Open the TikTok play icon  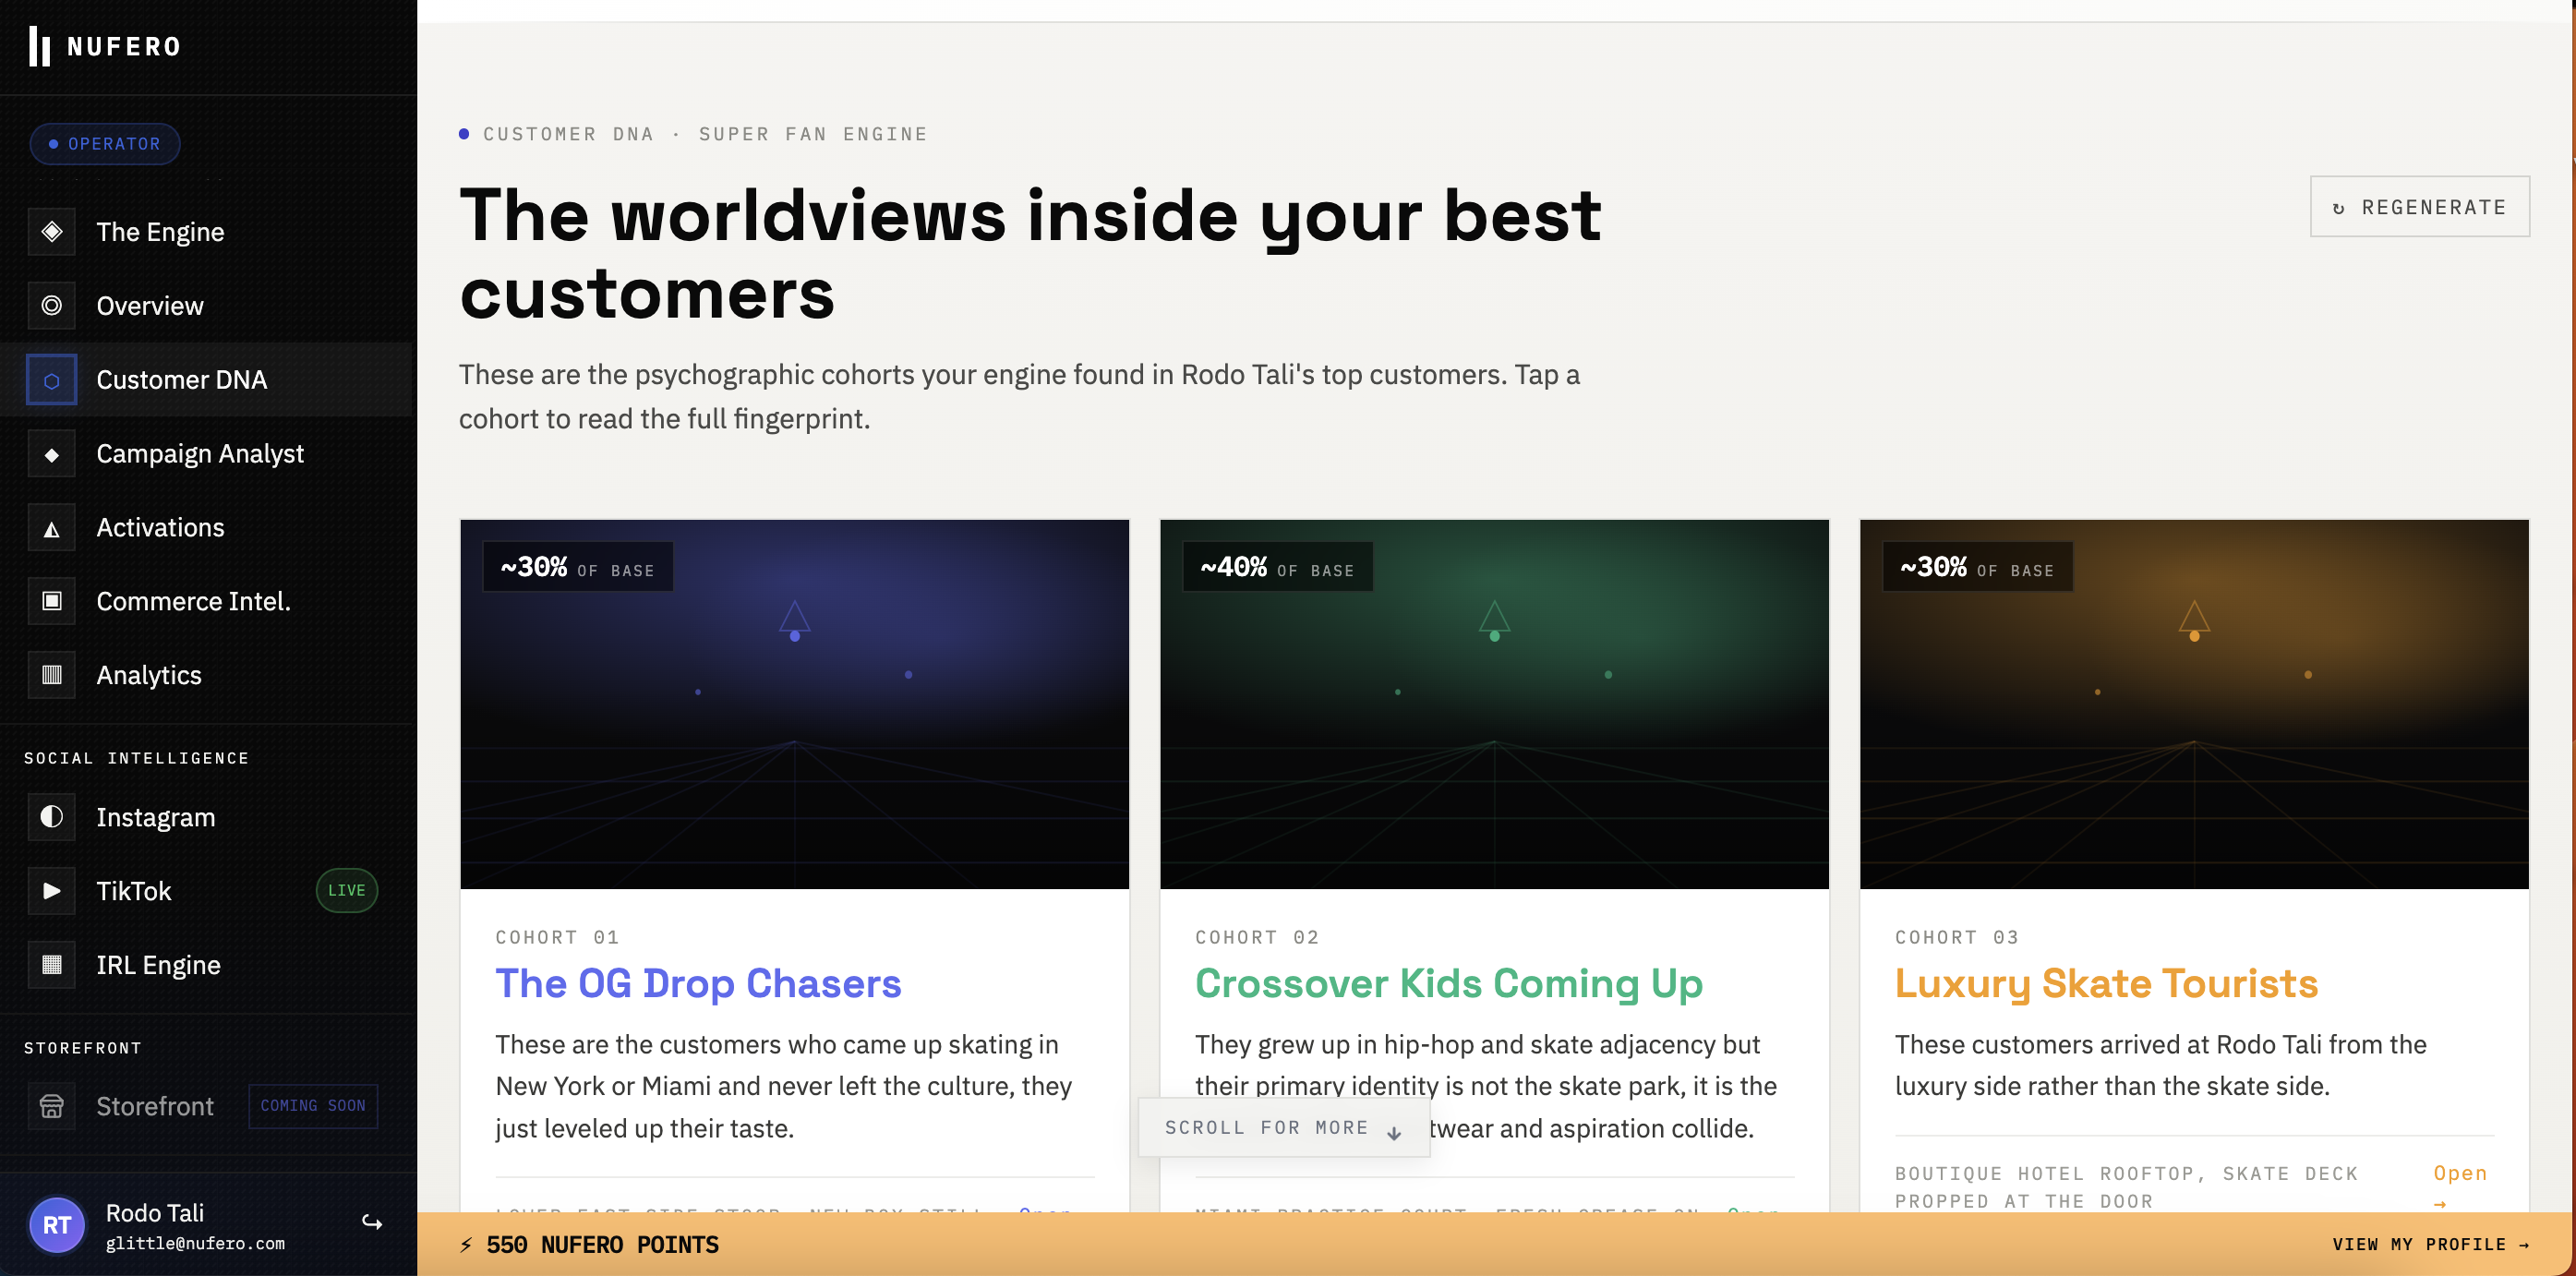[x=52, y=891]
